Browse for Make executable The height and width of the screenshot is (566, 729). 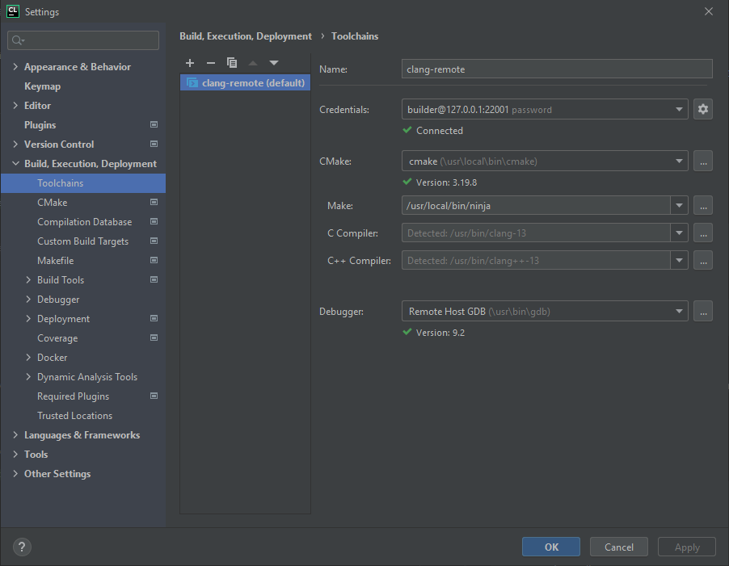703,205
